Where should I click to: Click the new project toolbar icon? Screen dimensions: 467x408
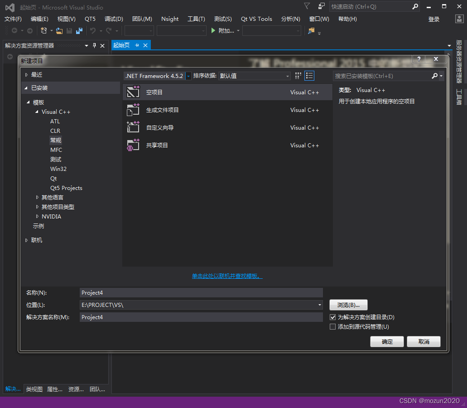pyautogui.click(x=44, y=30)
